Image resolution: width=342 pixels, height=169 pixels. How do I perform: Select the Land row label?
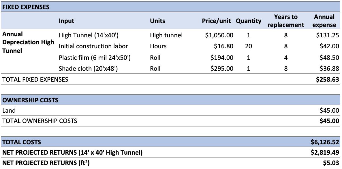coord(9,110)
